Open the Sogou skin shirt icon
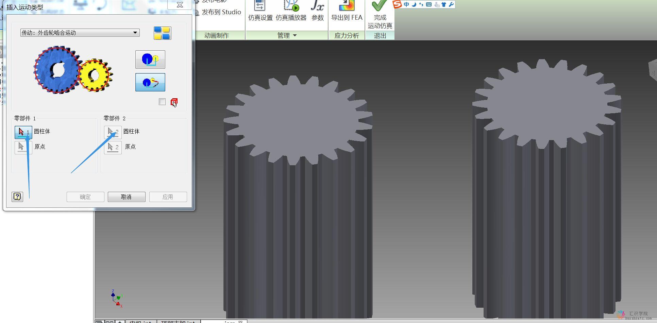 [444, 4]
